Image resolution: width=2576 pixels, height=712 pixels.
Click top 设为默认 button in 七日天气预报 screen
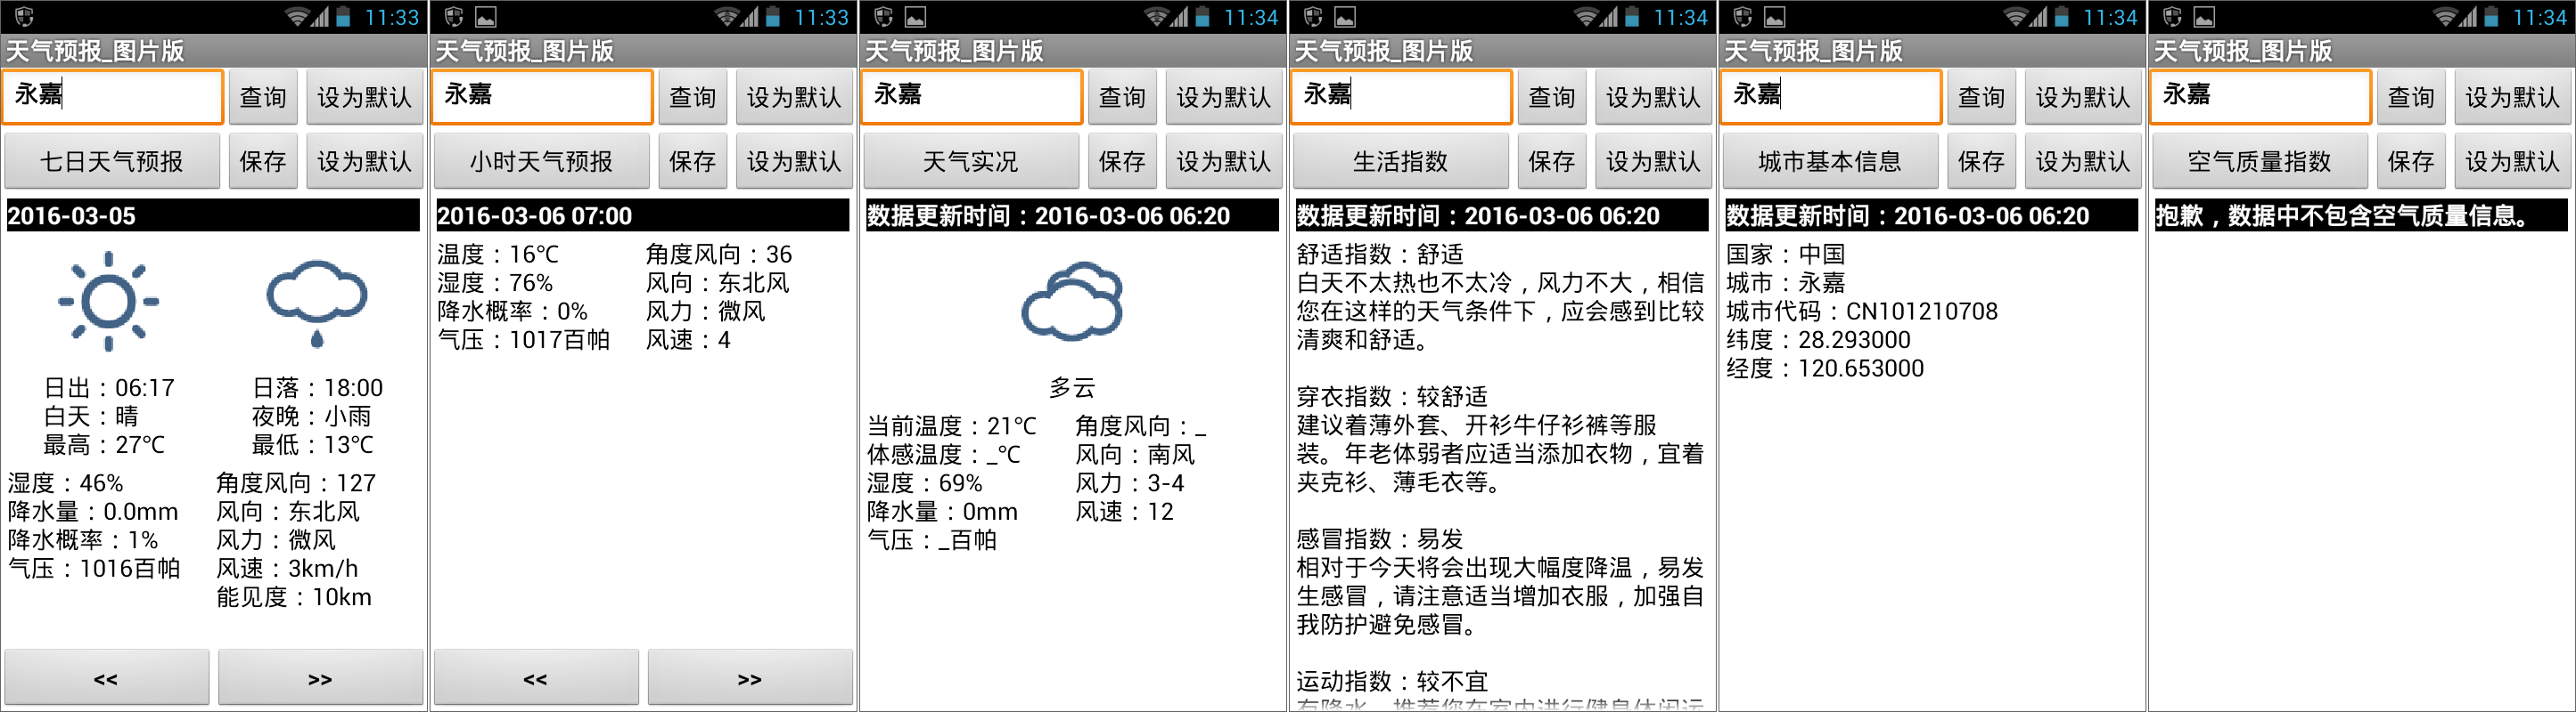364,97
